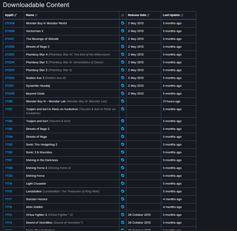Open AppID 211203 link
This screenshot has height=231, width=237.
[10, 70]
